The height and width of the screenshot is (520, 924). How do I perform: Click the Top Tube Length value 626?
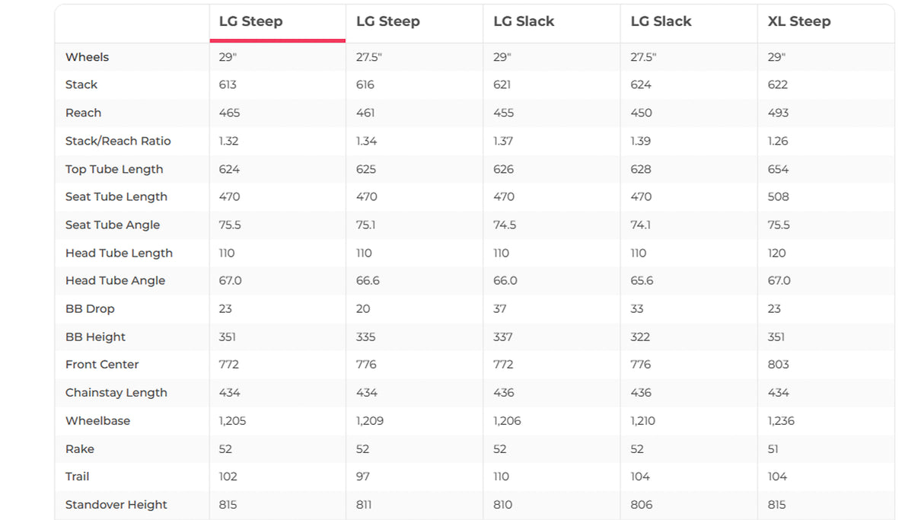503,169
